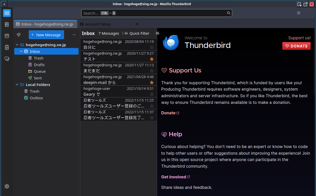Open the deepin-mail から message
This screenshot has width=316, height=196.
pos(119,80)
